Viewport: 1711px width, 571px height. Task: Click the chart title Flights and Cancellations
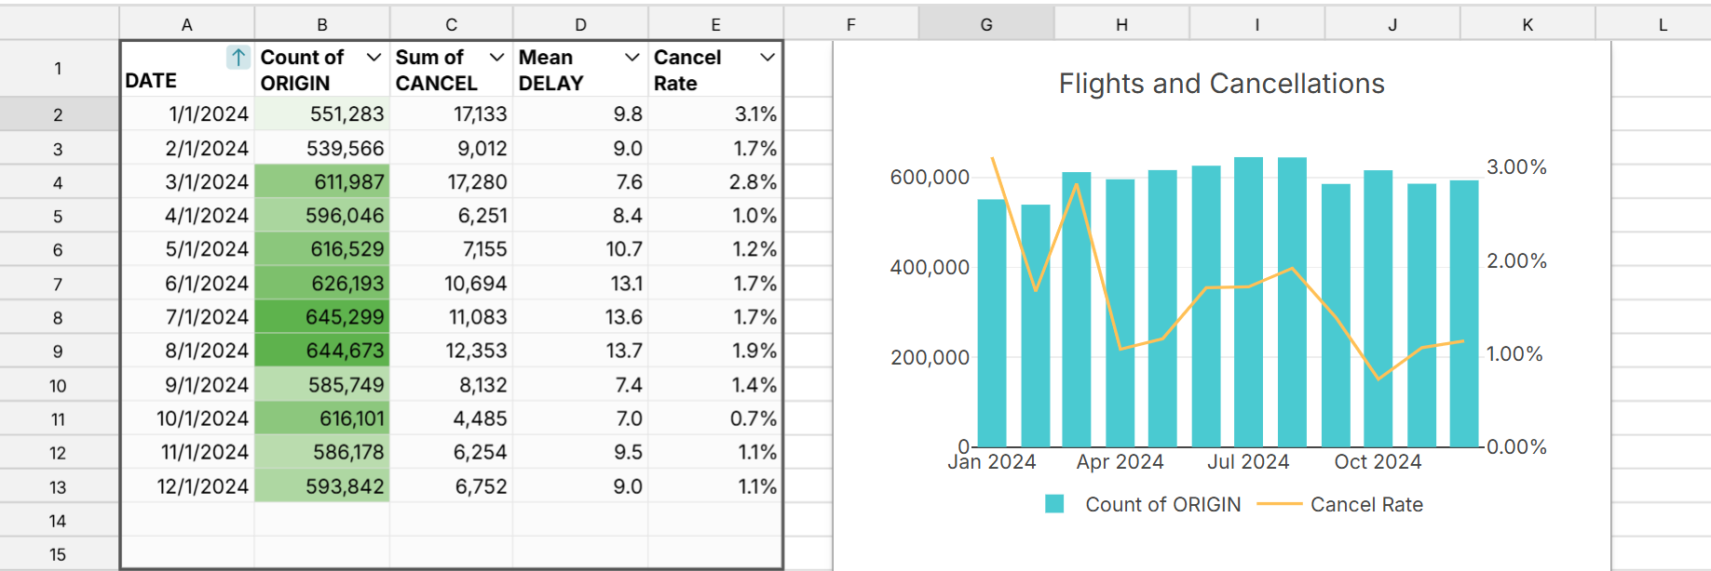pyautogui.click(x=1221, y=84)
